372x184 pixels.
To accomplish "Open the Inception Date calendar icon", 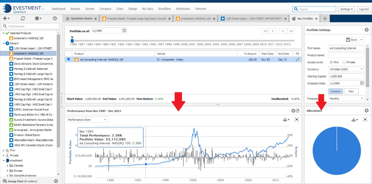I will tap(362, 83).
